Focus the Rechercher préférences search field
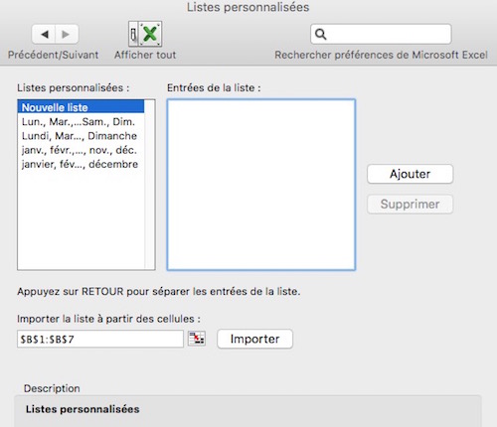Image resolution: width=497 pixels, height=427 pixels. pyautogui.click(x=381, y=34)
